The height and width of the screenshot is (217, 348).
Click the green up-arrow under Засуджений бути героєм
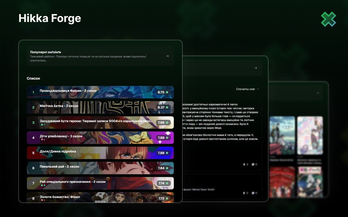point(42,125)
